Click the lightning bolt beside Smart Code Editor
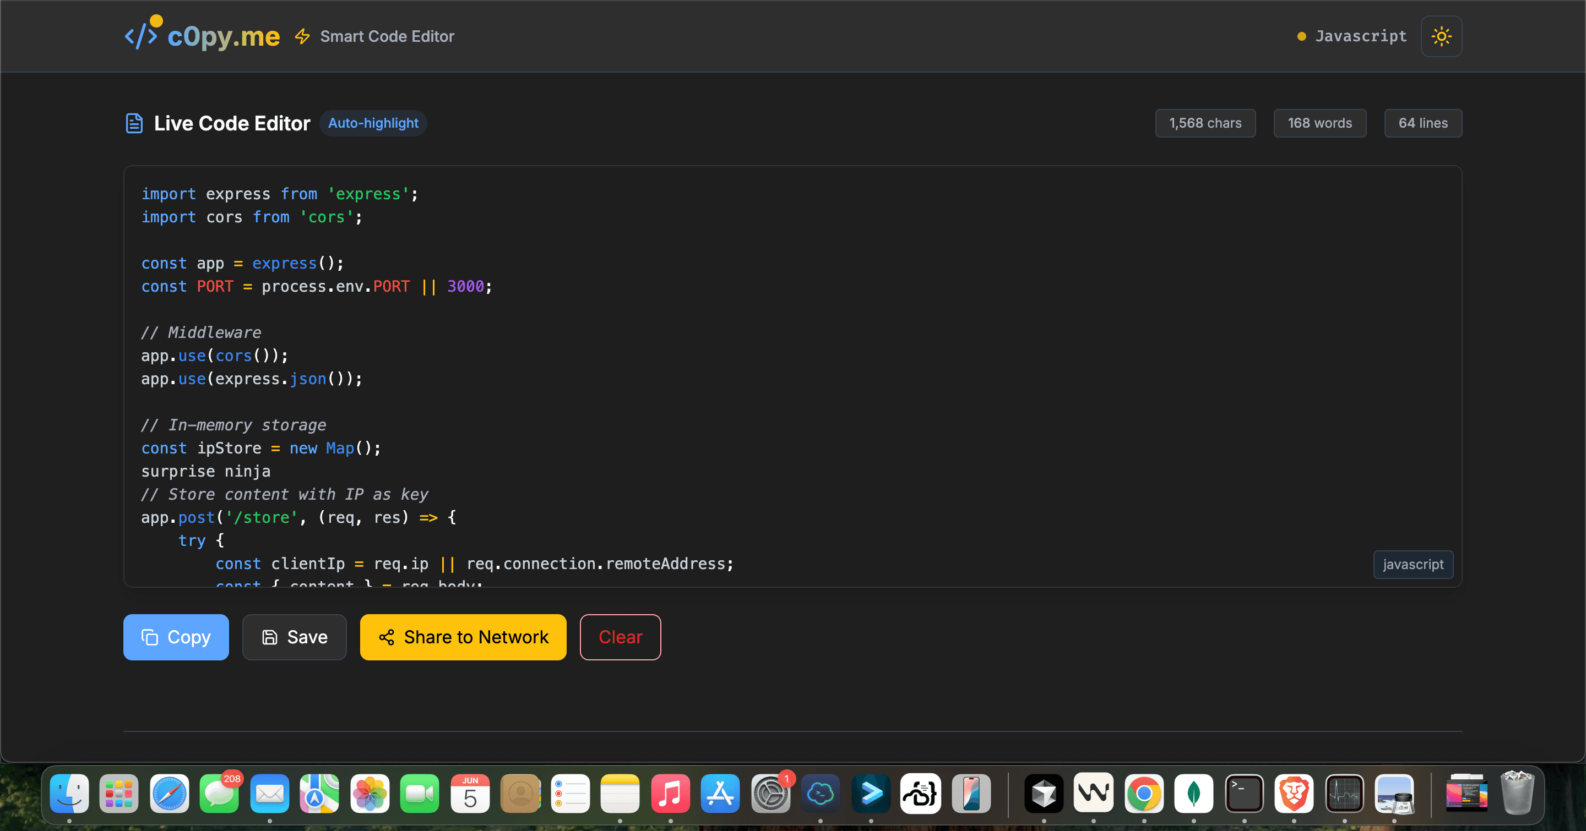1586x831 pixels. tap(302, 36)
